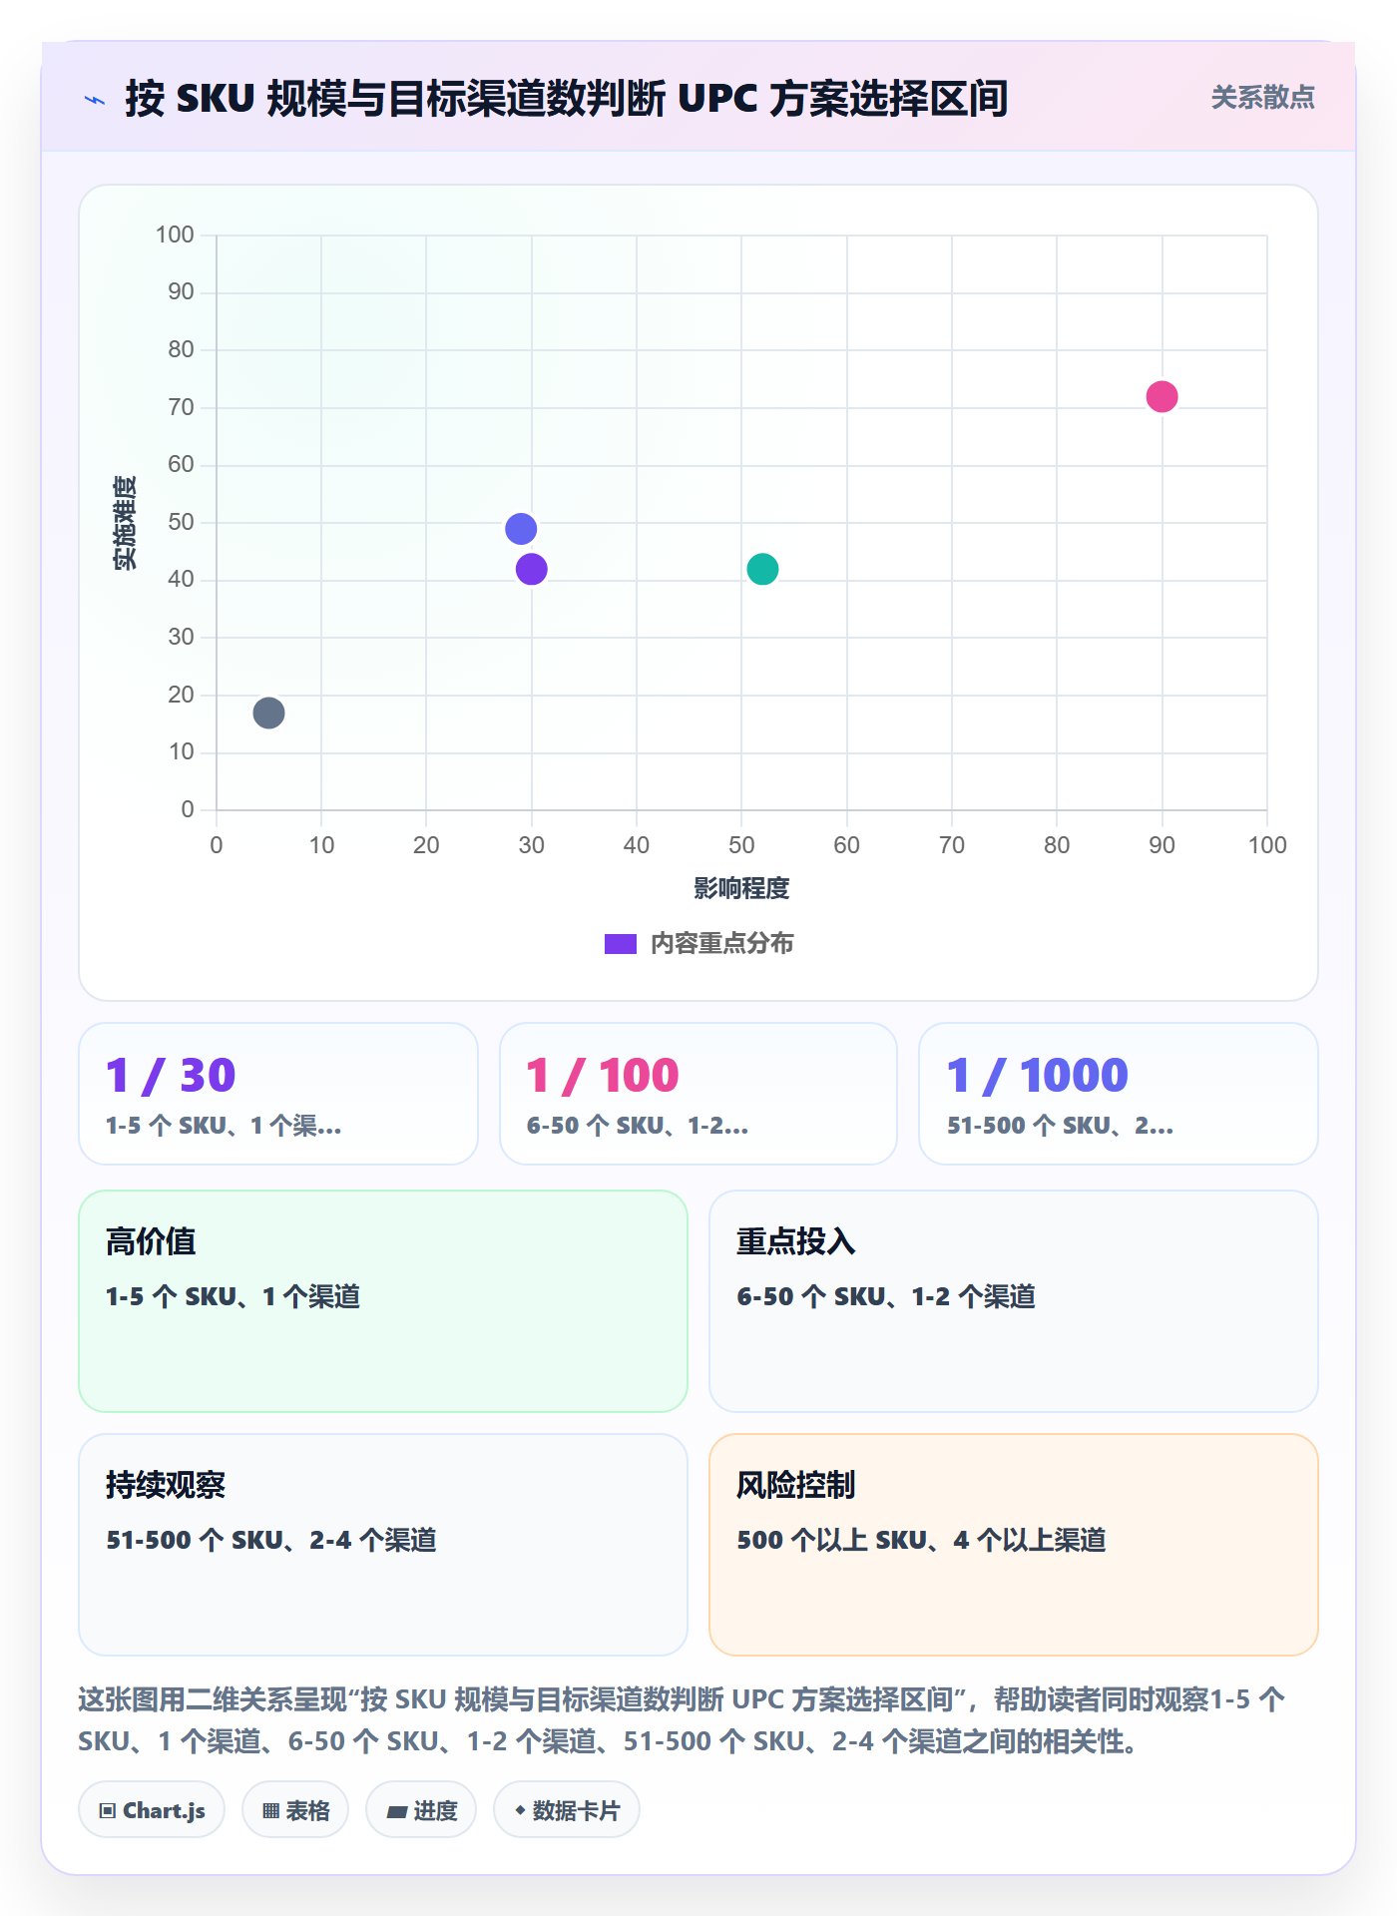Click the 数据卡片 tag
This screenshot has height=1916, width=1397.
(x=567, y=1810)
